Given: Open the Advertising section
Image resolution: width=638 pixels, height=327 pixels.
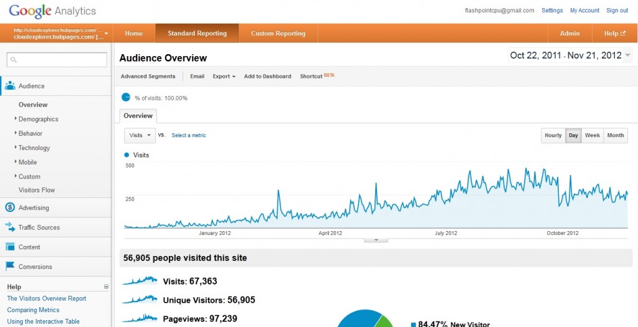Looking at the screenshot, I should click(x=55, y=207).
